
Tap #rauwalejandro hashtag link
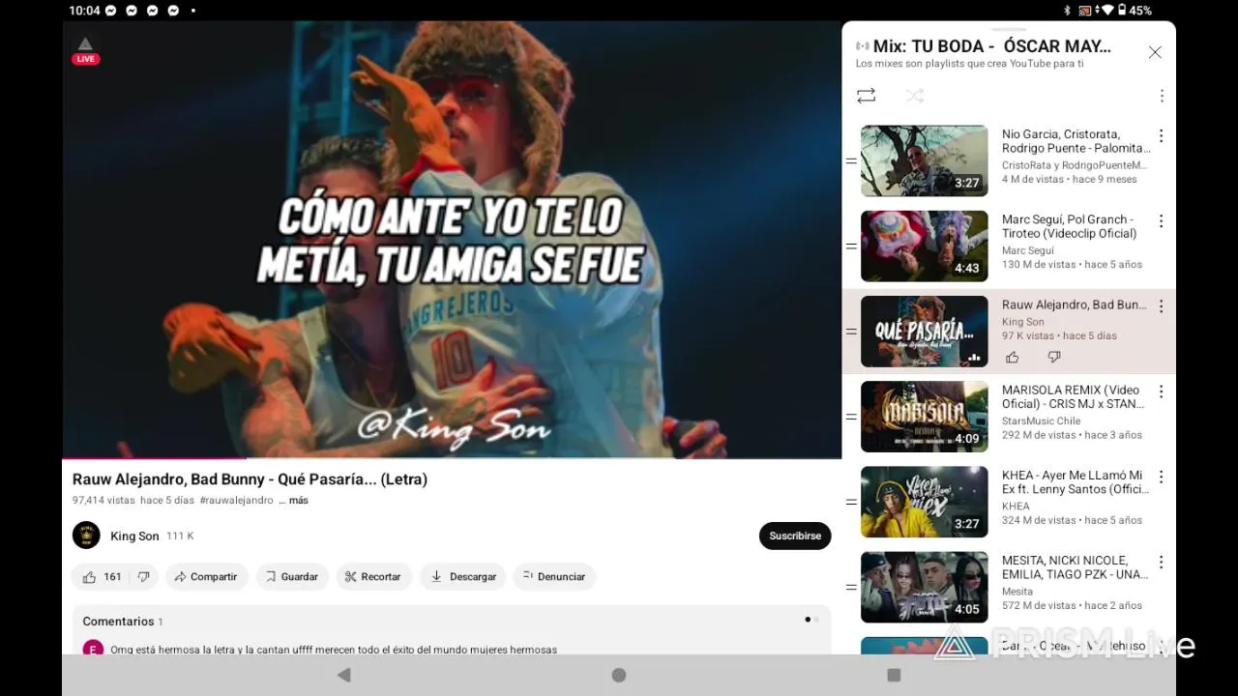pos(236,501)
